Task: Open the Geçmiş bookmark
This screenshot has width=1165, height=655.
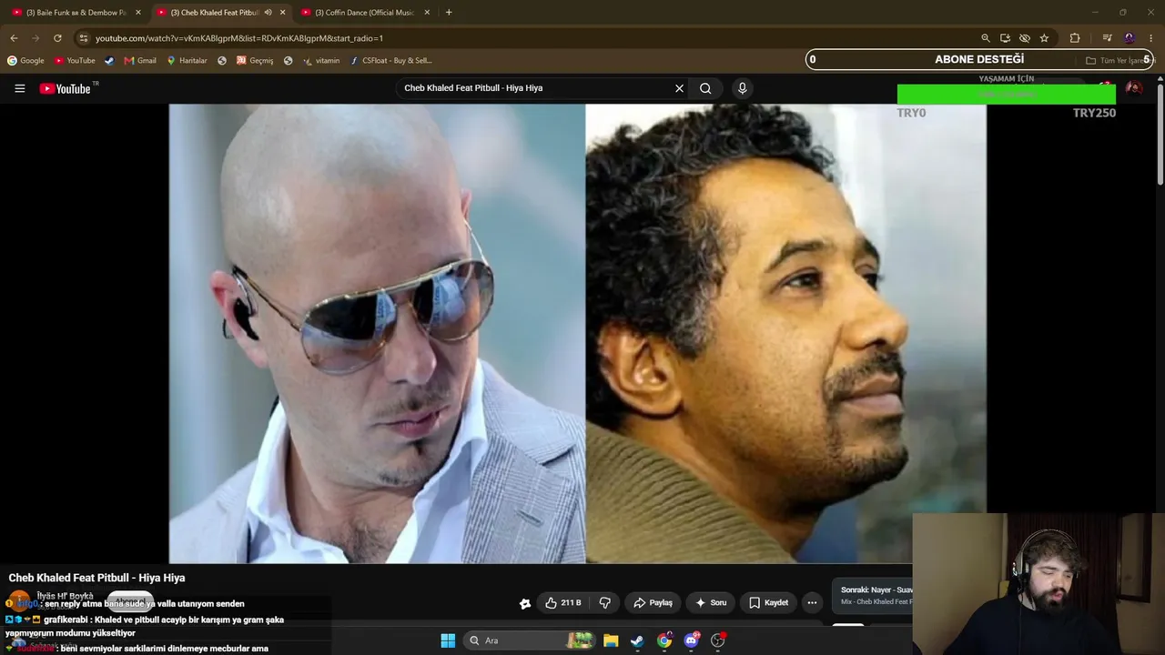Action: [x=255, y=61]
